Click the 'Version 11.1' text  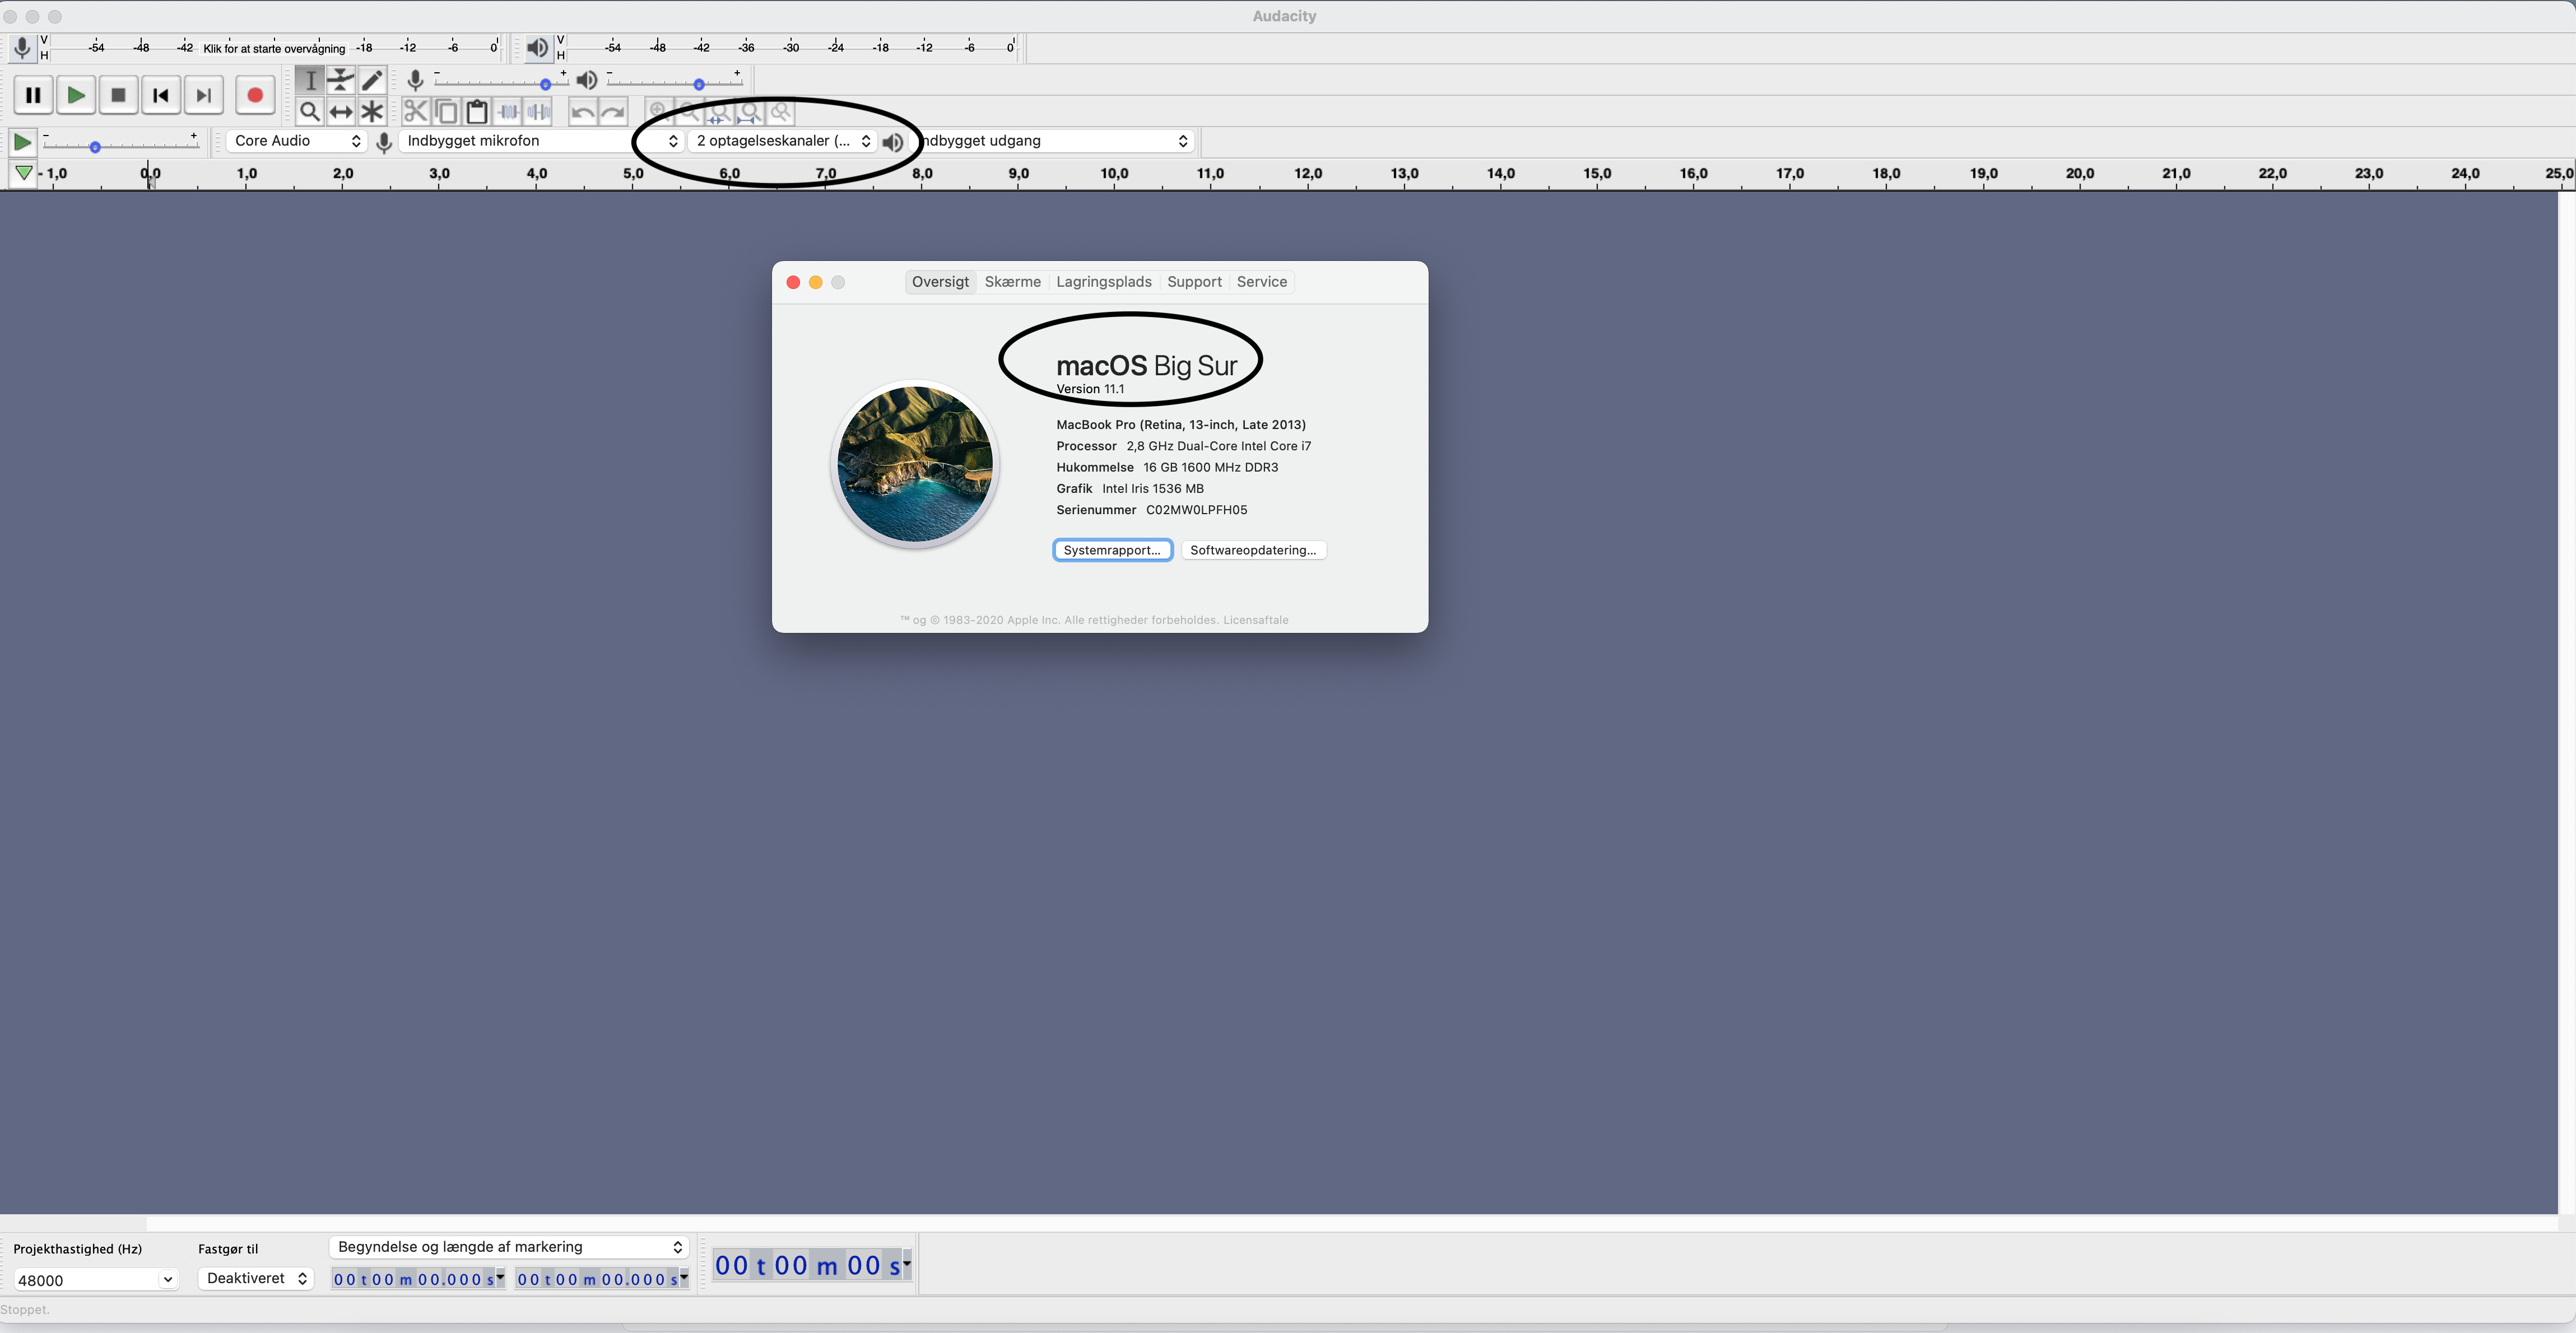1090,389
